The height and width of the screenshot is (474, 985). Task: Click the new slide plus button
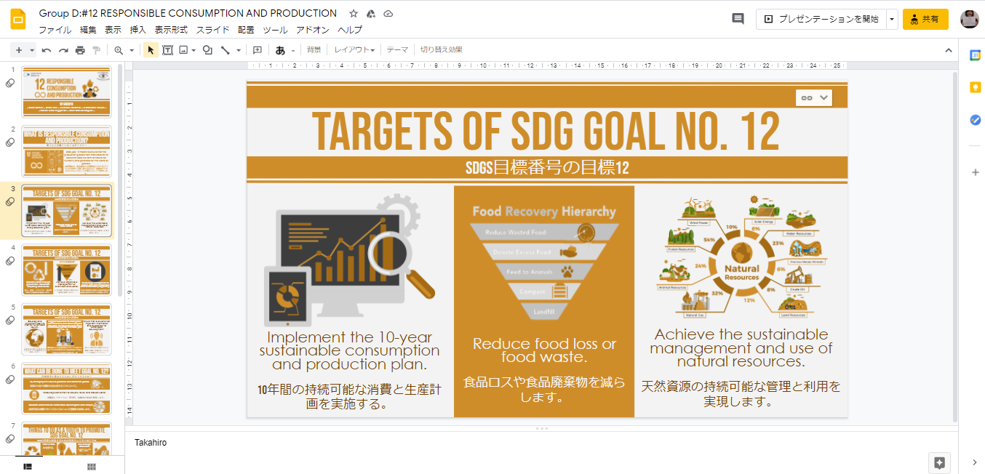pos(19,50)
